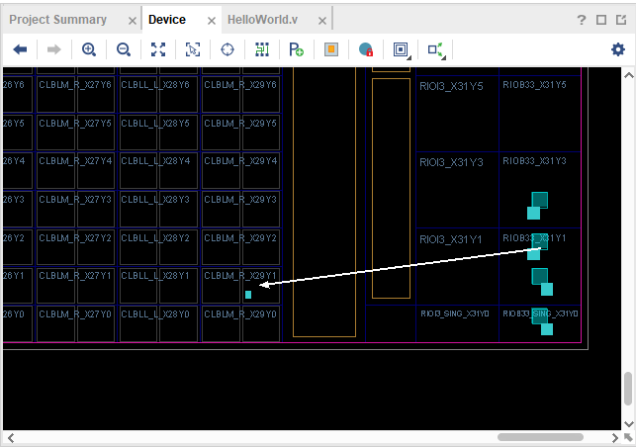Select the CLBLM_R_X29Y0 tile

pyautogui.click(x=240, y=323)
